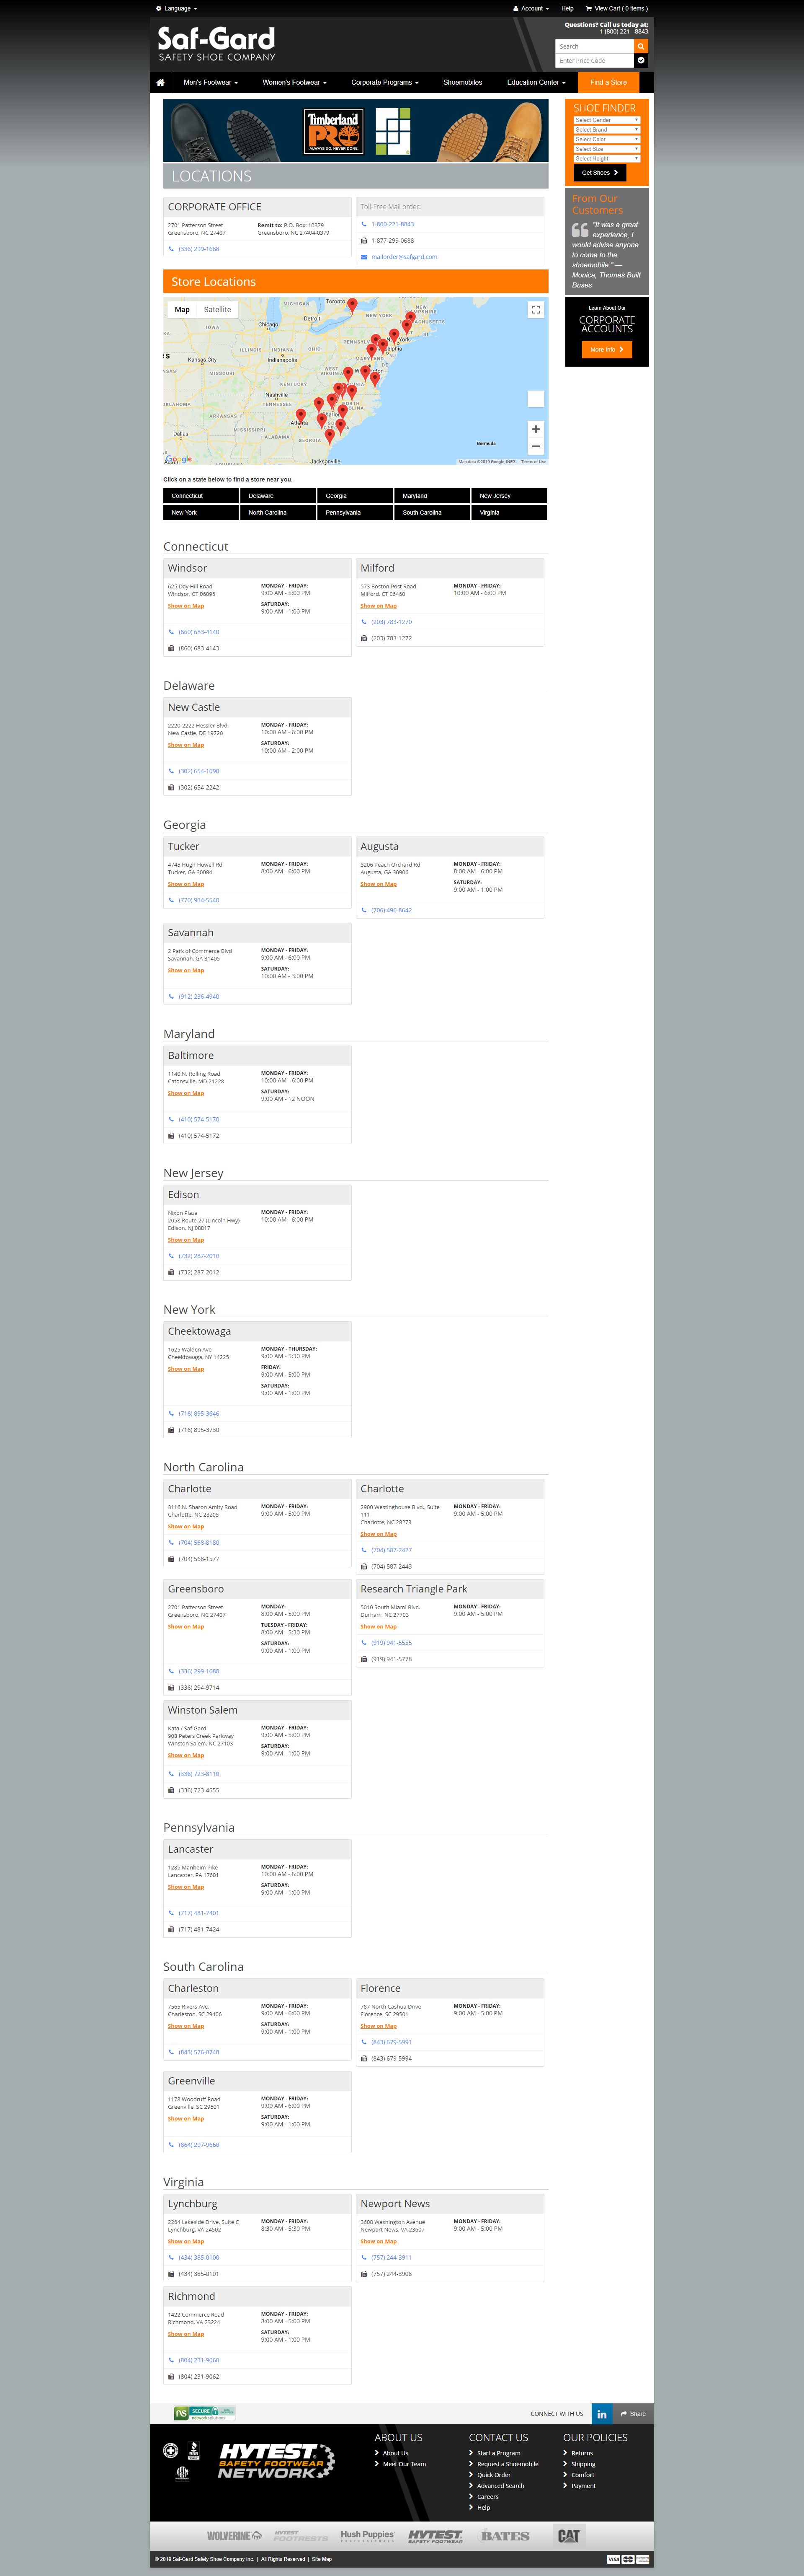Jump to North Carolina stores

pos(278,512)
